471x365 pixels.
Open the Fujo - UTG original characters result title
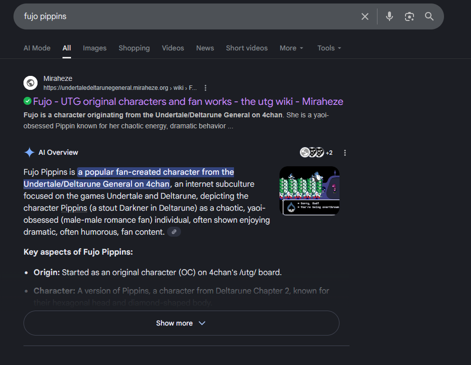[x=188, y=102]
